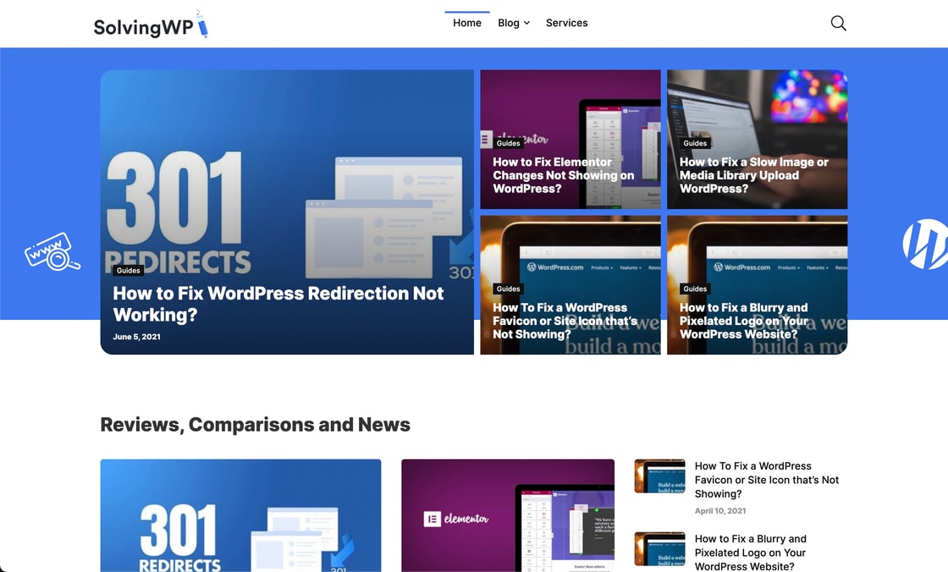Expand the Blog dropdown menu

[513, 23]
